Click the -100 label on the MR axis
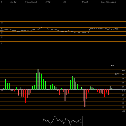The height and width of the screenshot is (126, 126). click(123, 111)
